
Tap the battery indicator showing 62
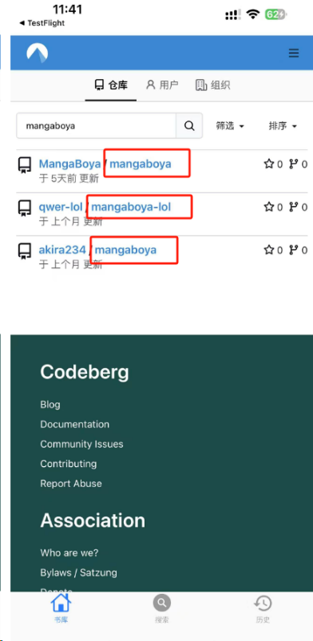pyautogui.click(x=276, y=14)
